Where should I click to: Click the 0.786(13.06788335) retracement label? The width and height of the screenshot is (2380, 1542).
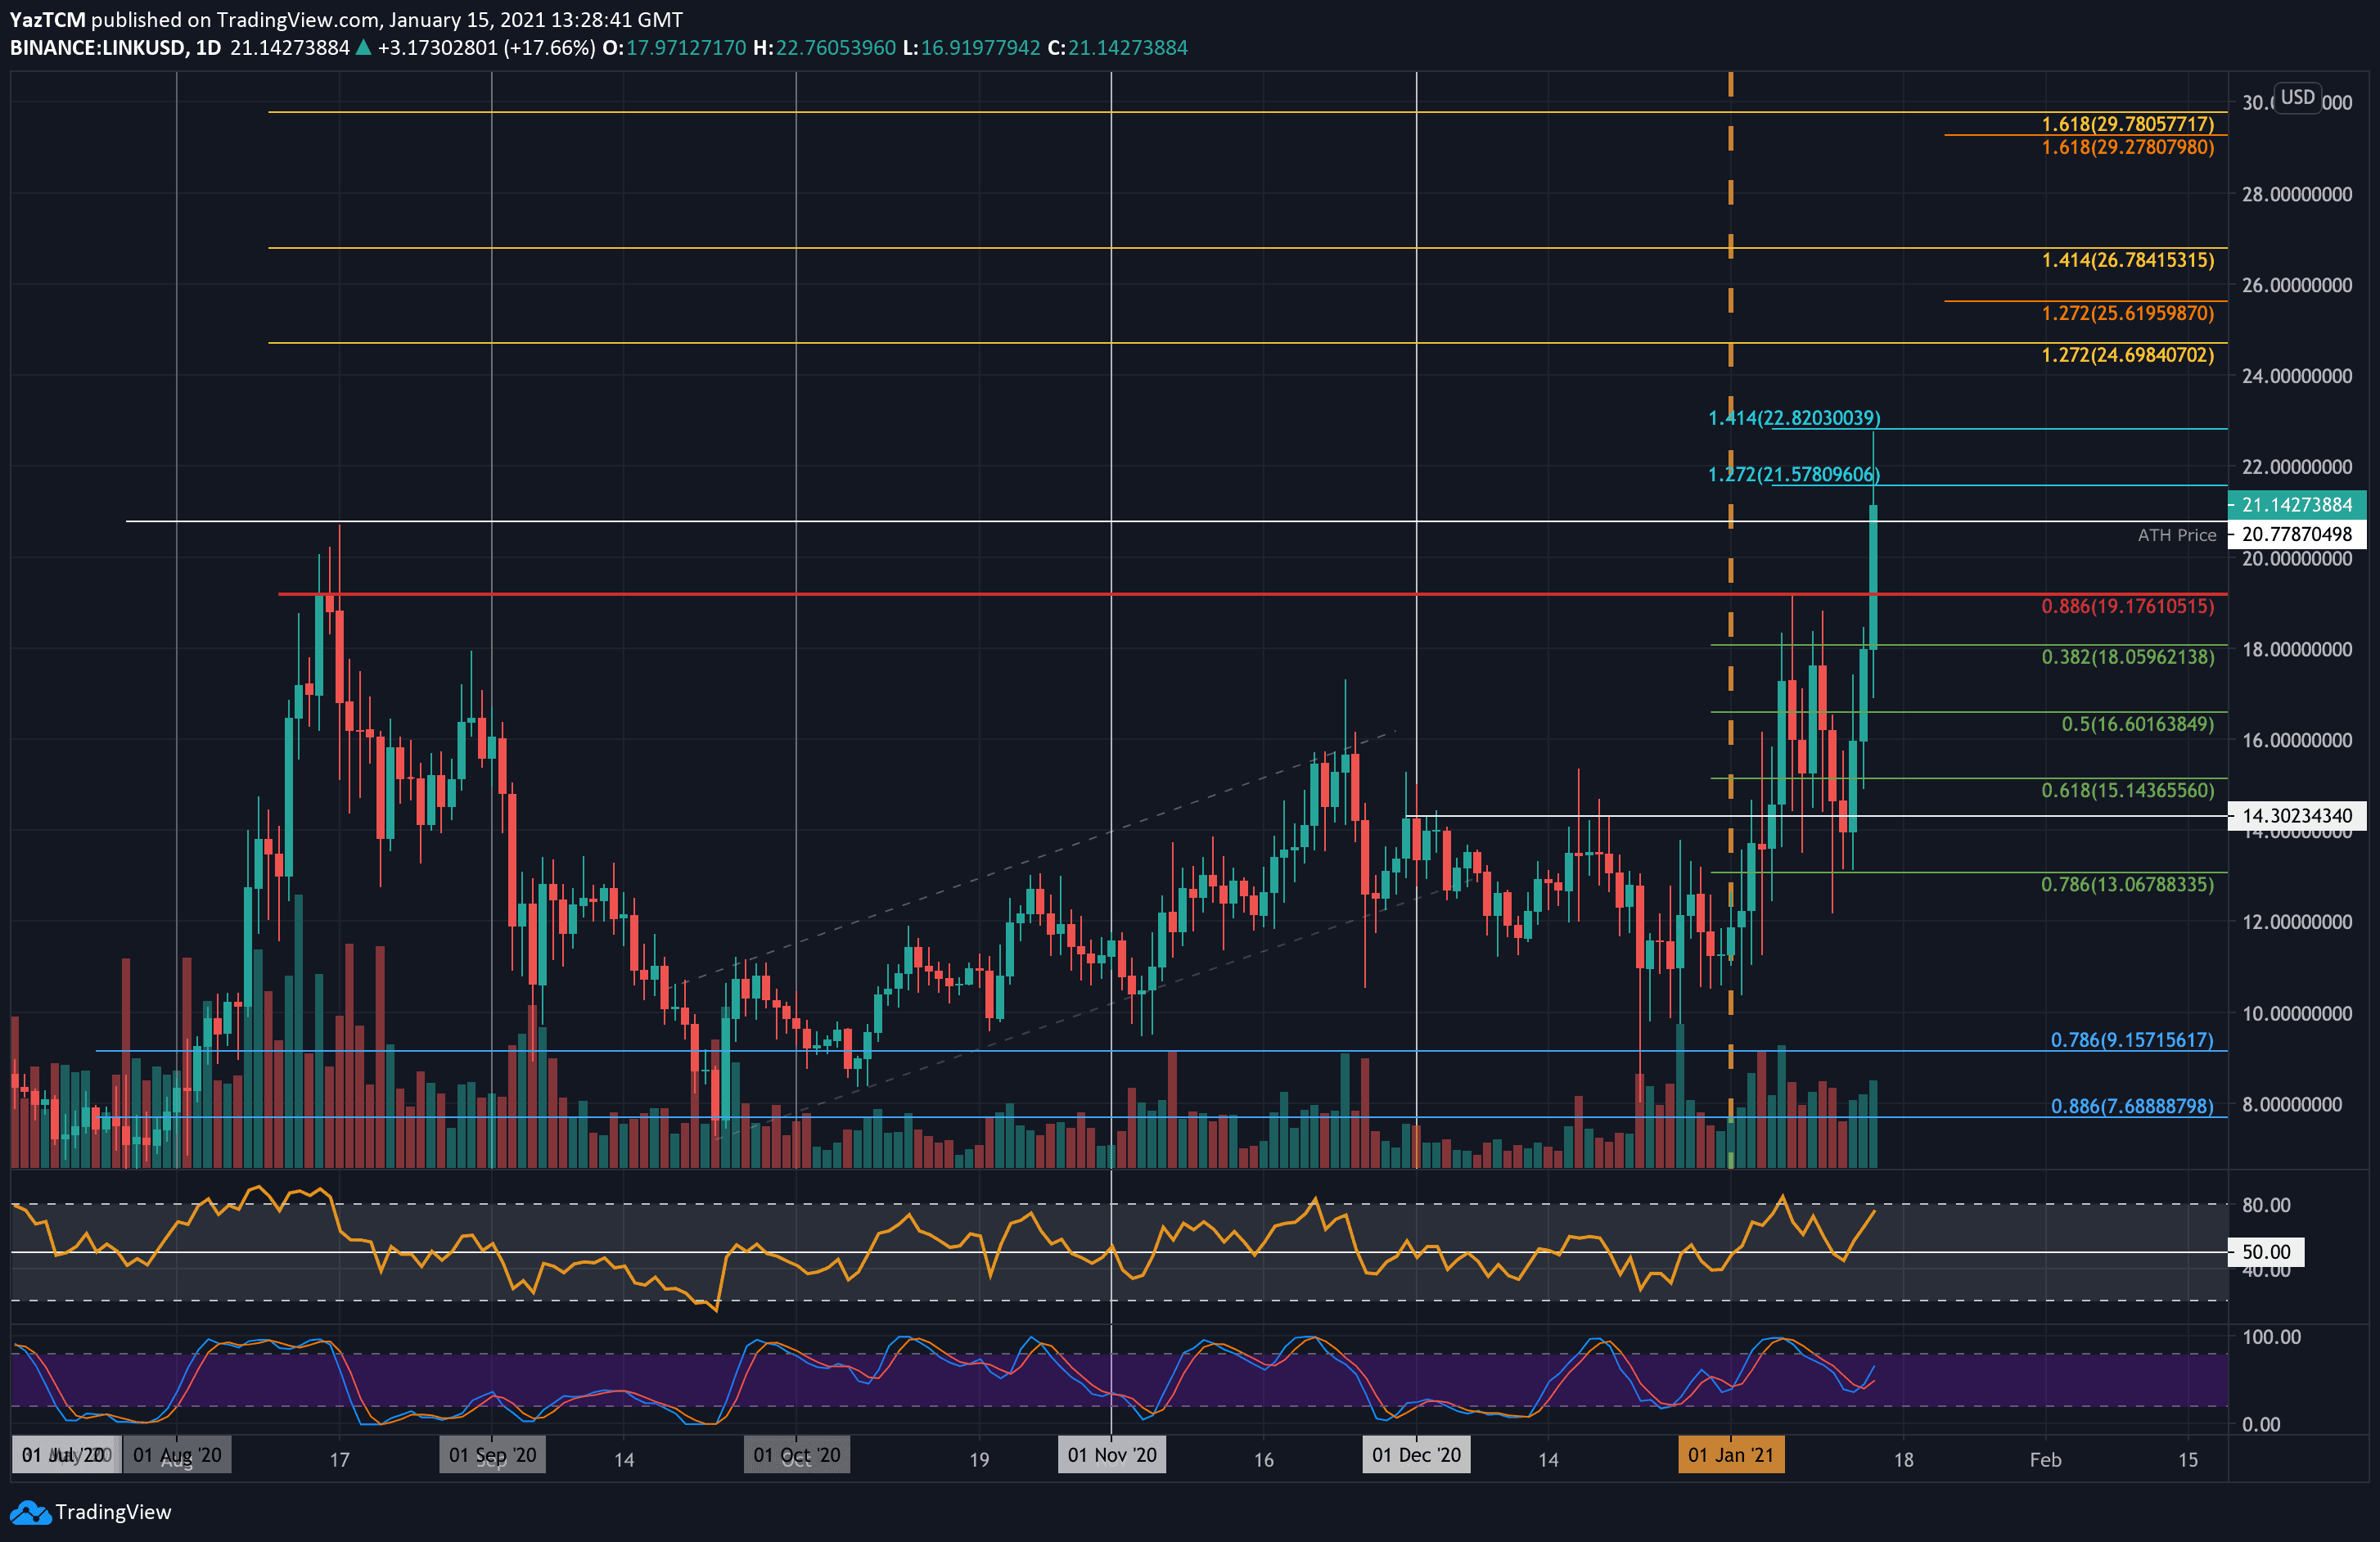(x=2127, y=884)
